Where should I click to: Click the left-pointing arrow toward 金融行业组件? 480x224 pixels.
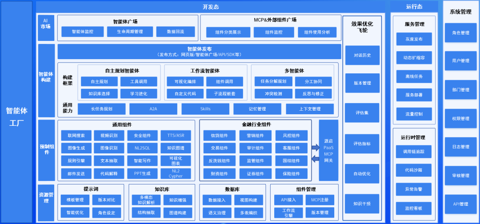click(x=315, y=159)
